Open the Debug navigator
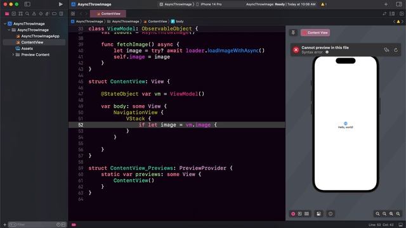The width and height of the screenshot is (406, 228). (x=48, y=13)
